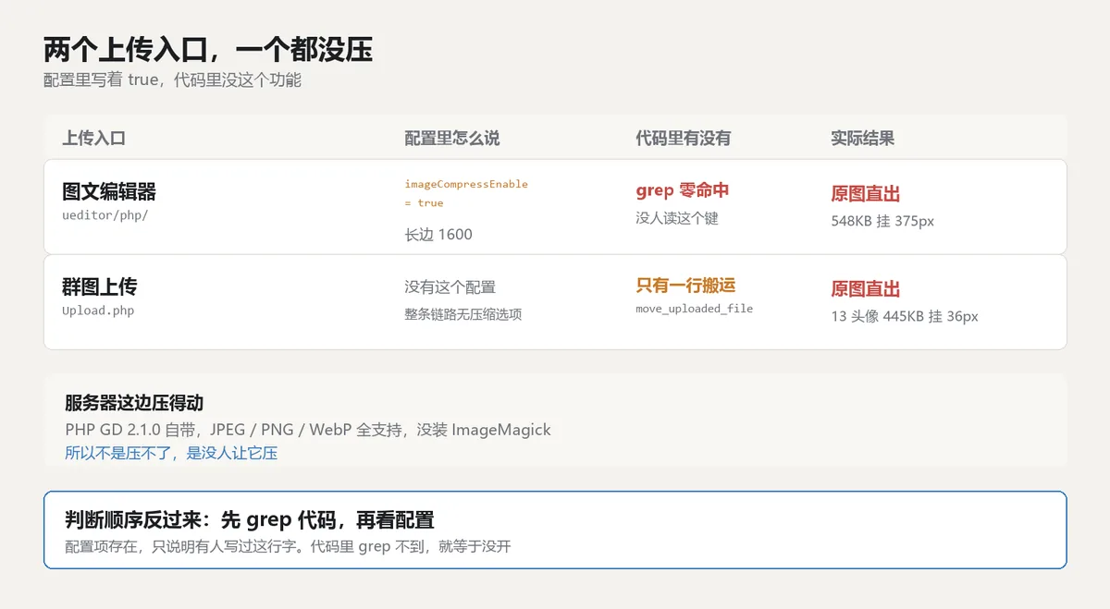Click the orange 只有一行搬运 label

(685, 286)
